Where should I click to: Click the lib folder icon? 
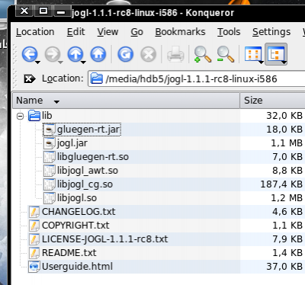click(34, 116)
